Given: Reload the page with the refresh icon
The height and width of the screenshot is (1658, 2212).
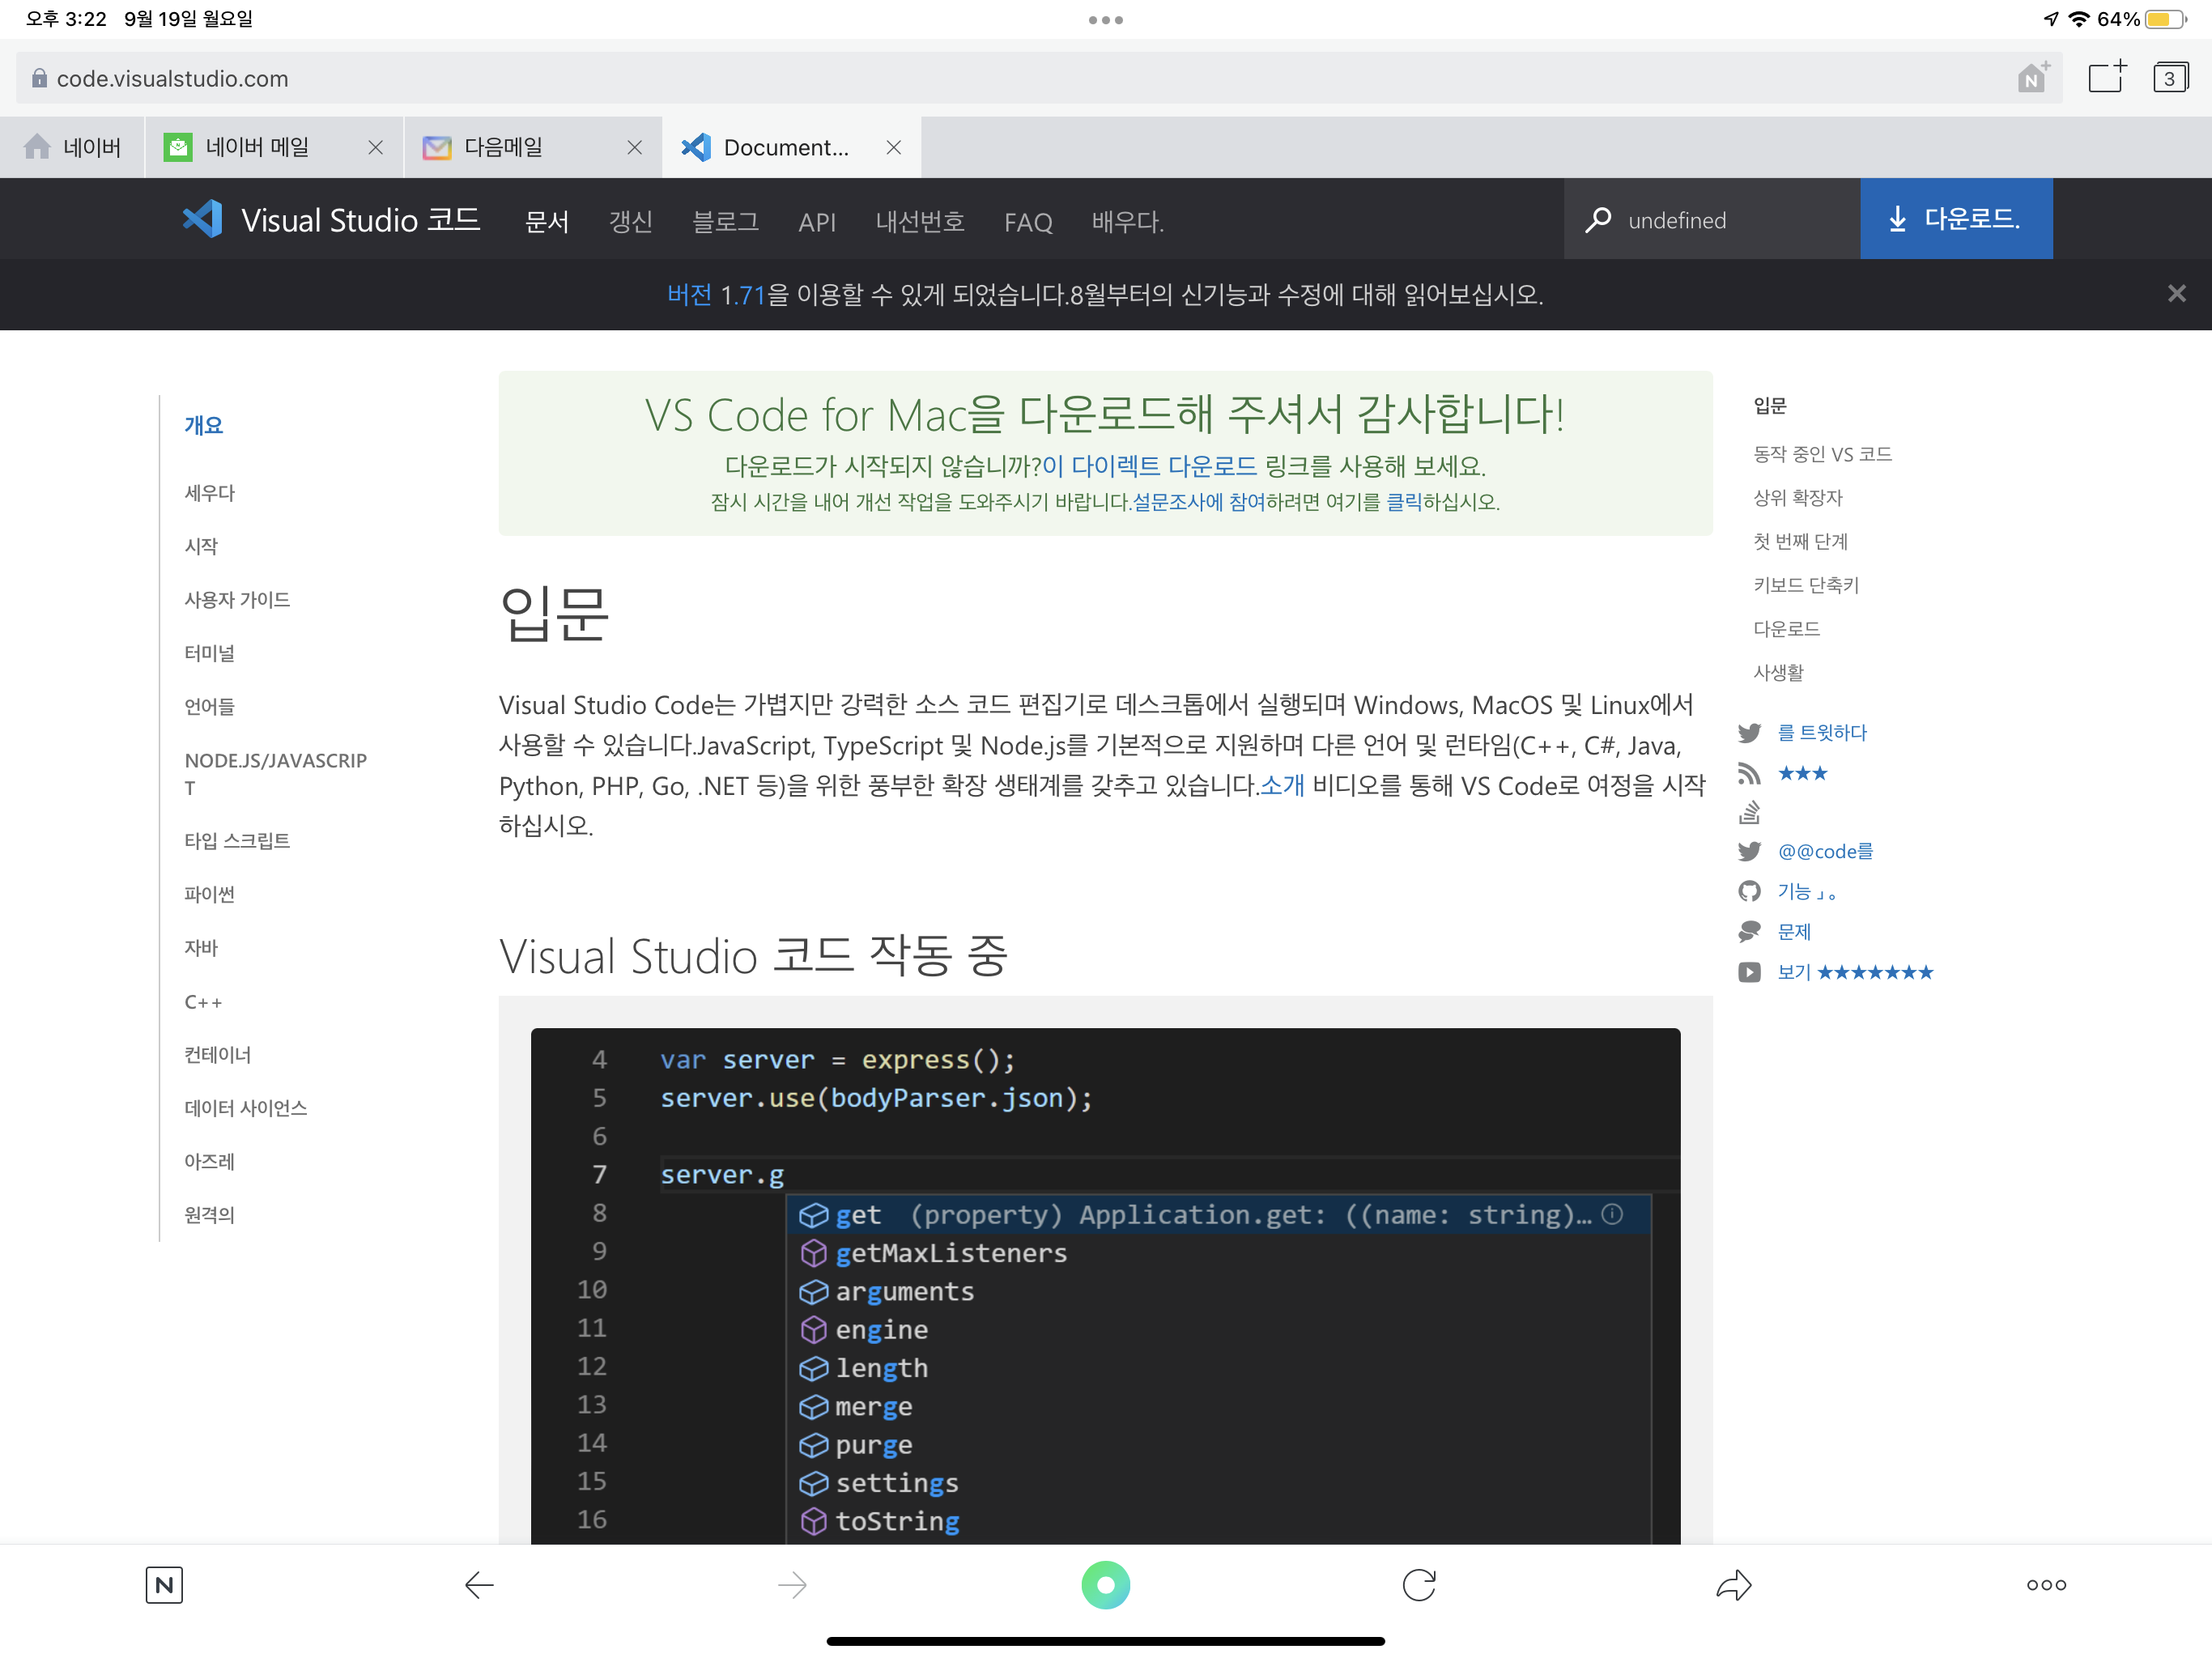Looking at the screenshot, I should tap(1419, 1584).
